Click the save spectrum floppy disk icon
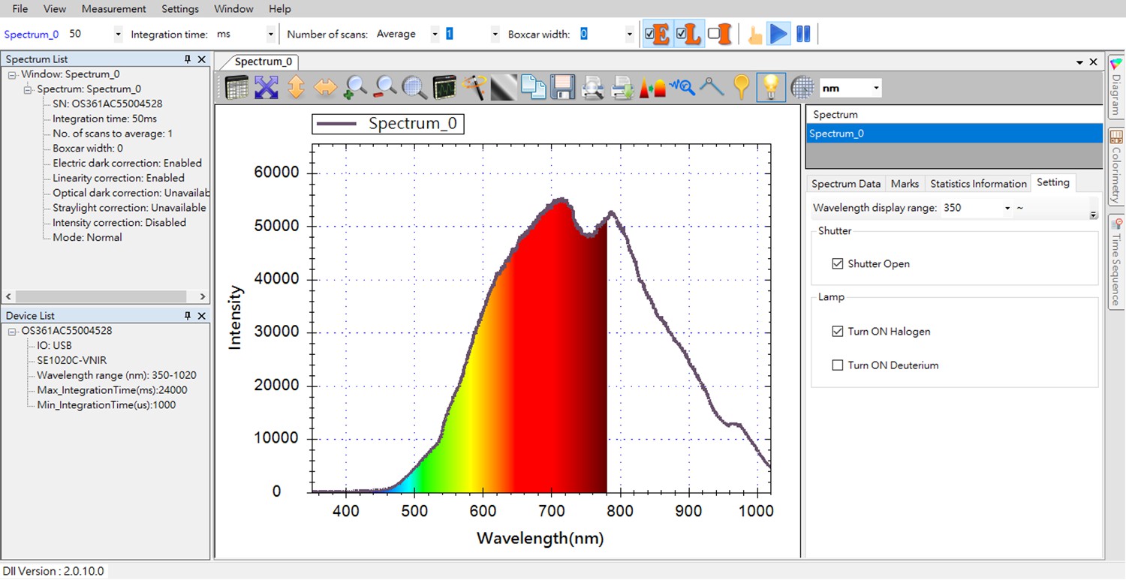The width and height of the screenshot is (1126, 580). click(563, 87)
